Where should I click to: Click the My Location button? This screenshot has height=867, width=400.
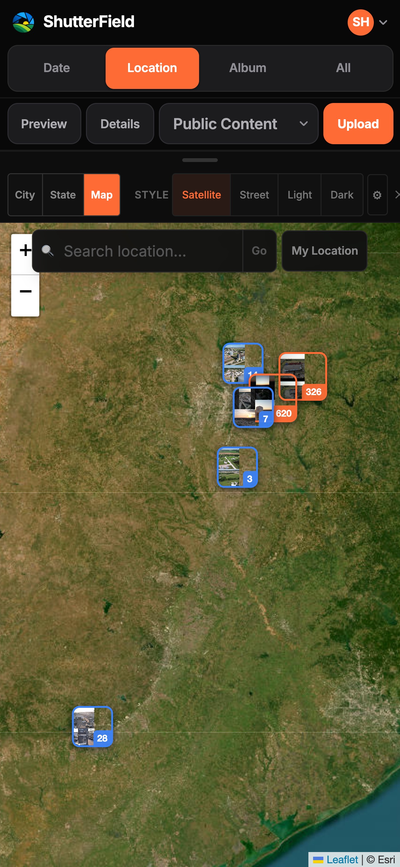coord(324,251)
